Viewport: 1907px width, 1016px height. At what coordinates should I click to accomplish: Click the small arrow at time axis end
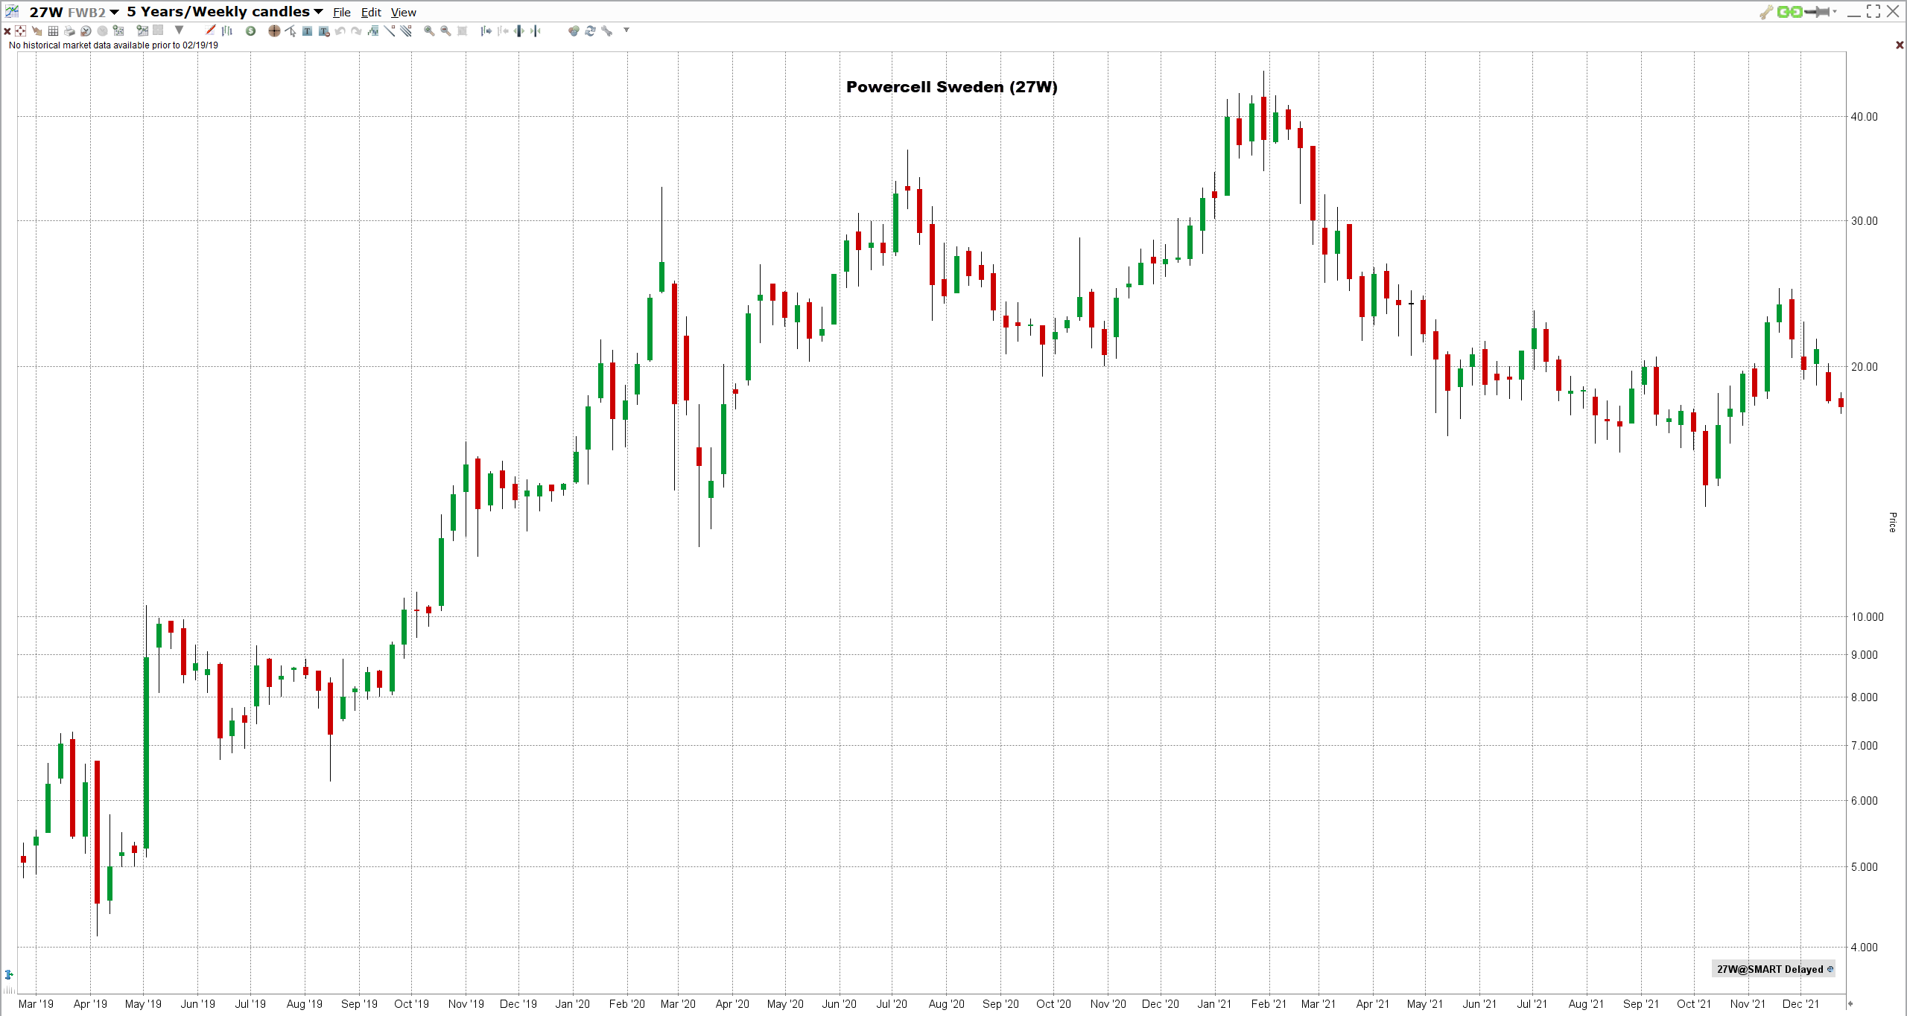tap(1850, 1003)
